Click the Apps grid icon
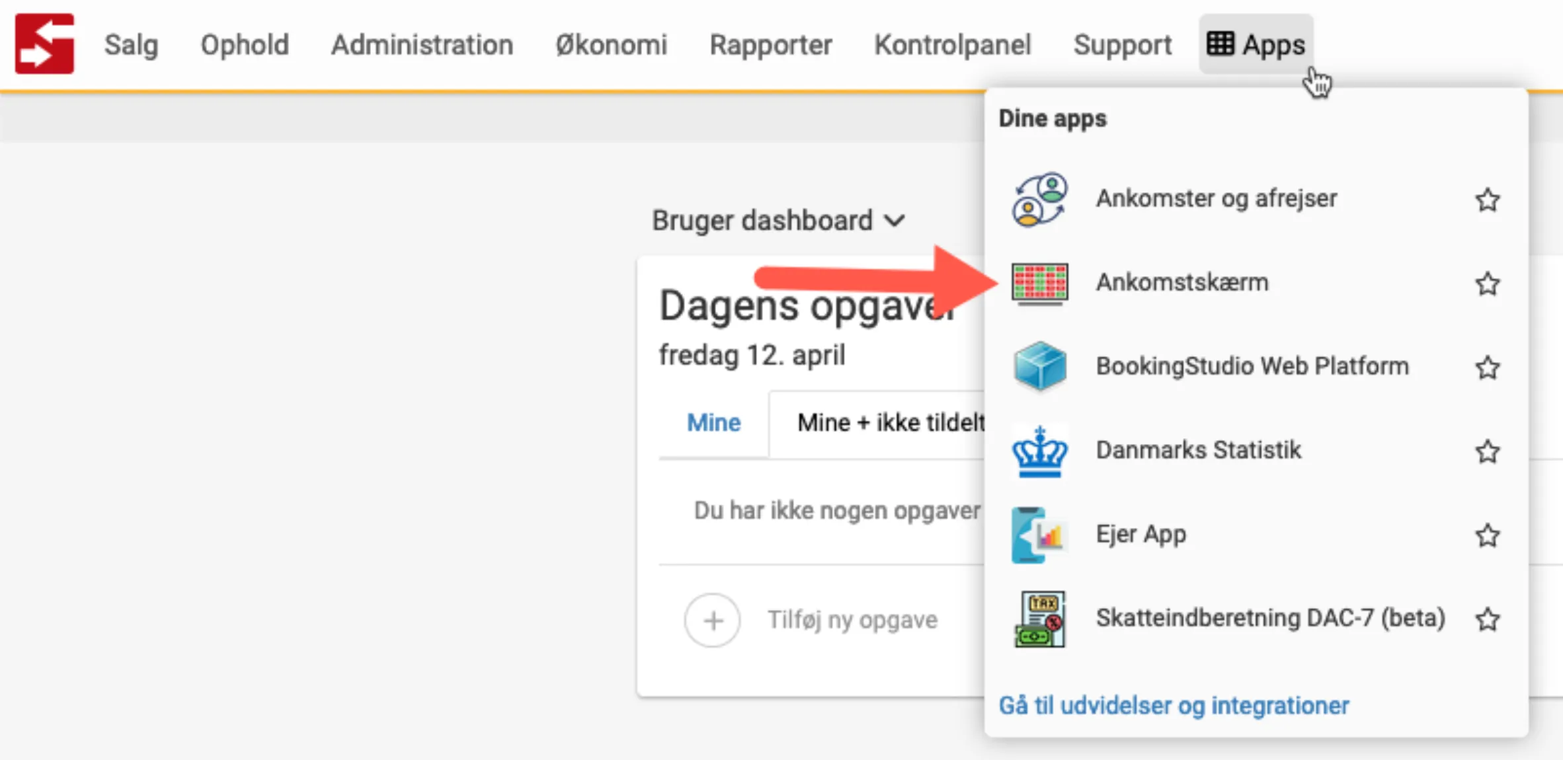1563x760 pixels. click(1222, 43)
